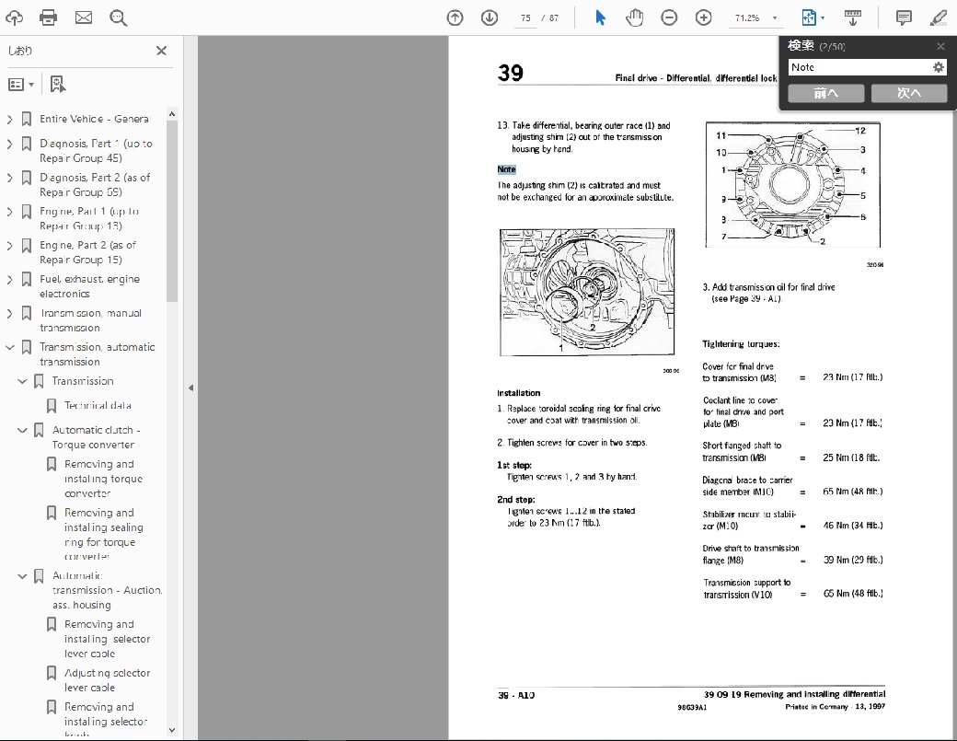
Task: Click the Tightening torques heading
Action: pos(741,344)
